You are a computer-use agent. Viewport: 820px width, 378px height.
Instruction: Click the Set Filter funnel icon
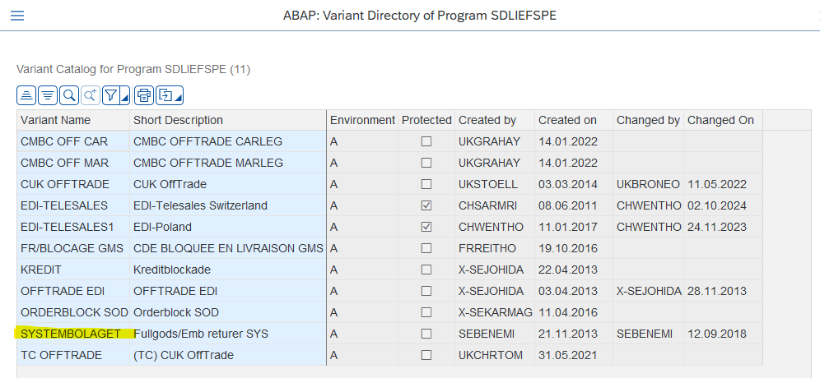[111, 94]
